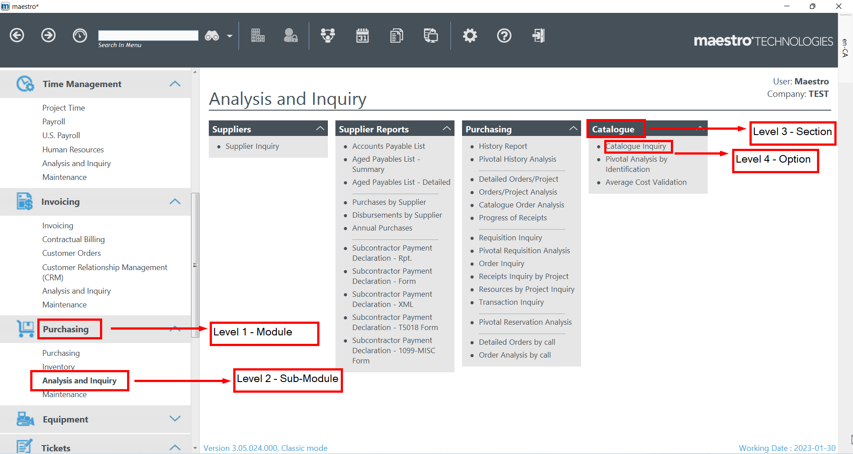Click the Purchasing cart module icon
This screenshot has height=454, width=853.
(x=25, y=329)
